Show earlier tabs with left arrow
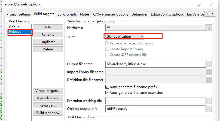 [x=207, y=14]
